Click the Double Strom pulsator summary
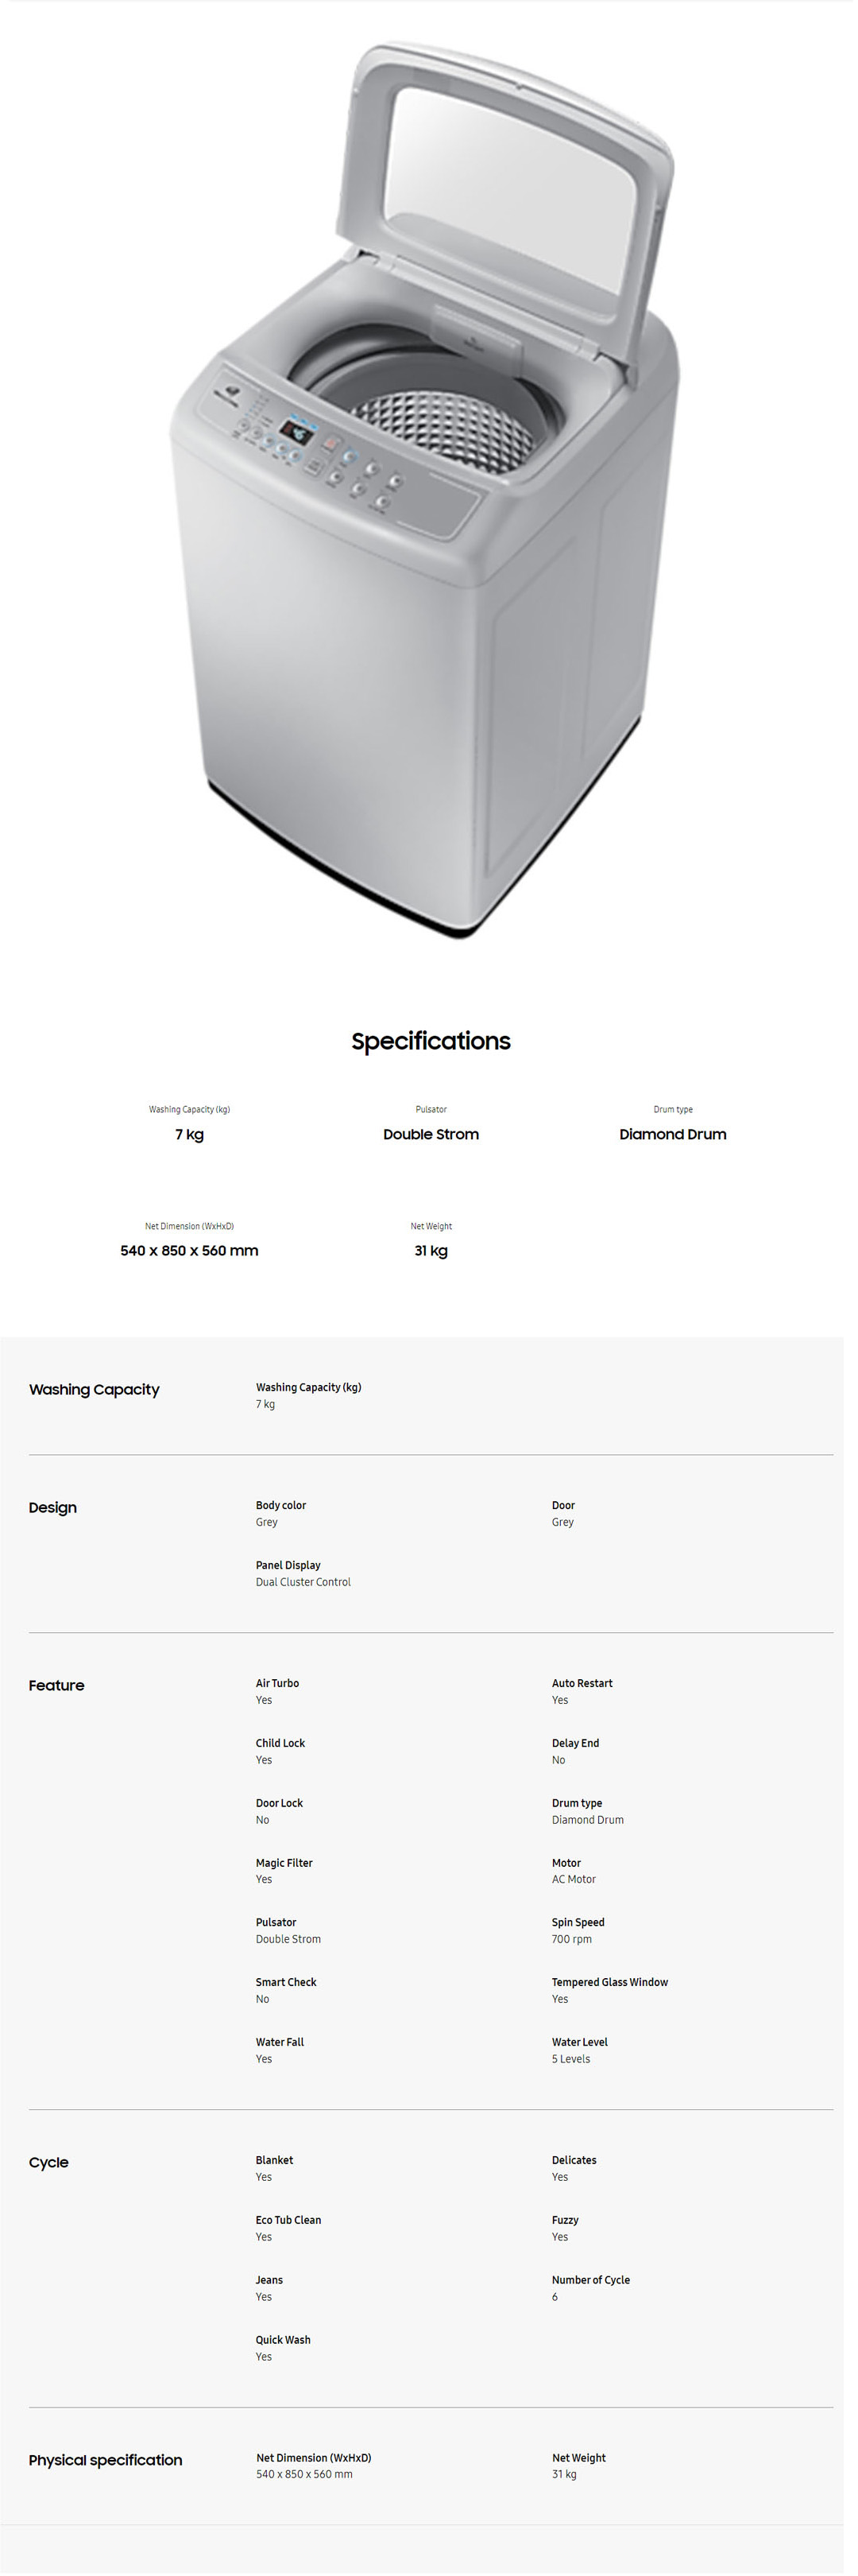The image size is (858, 2576). pyautogui.click(x=431, y=1134)
